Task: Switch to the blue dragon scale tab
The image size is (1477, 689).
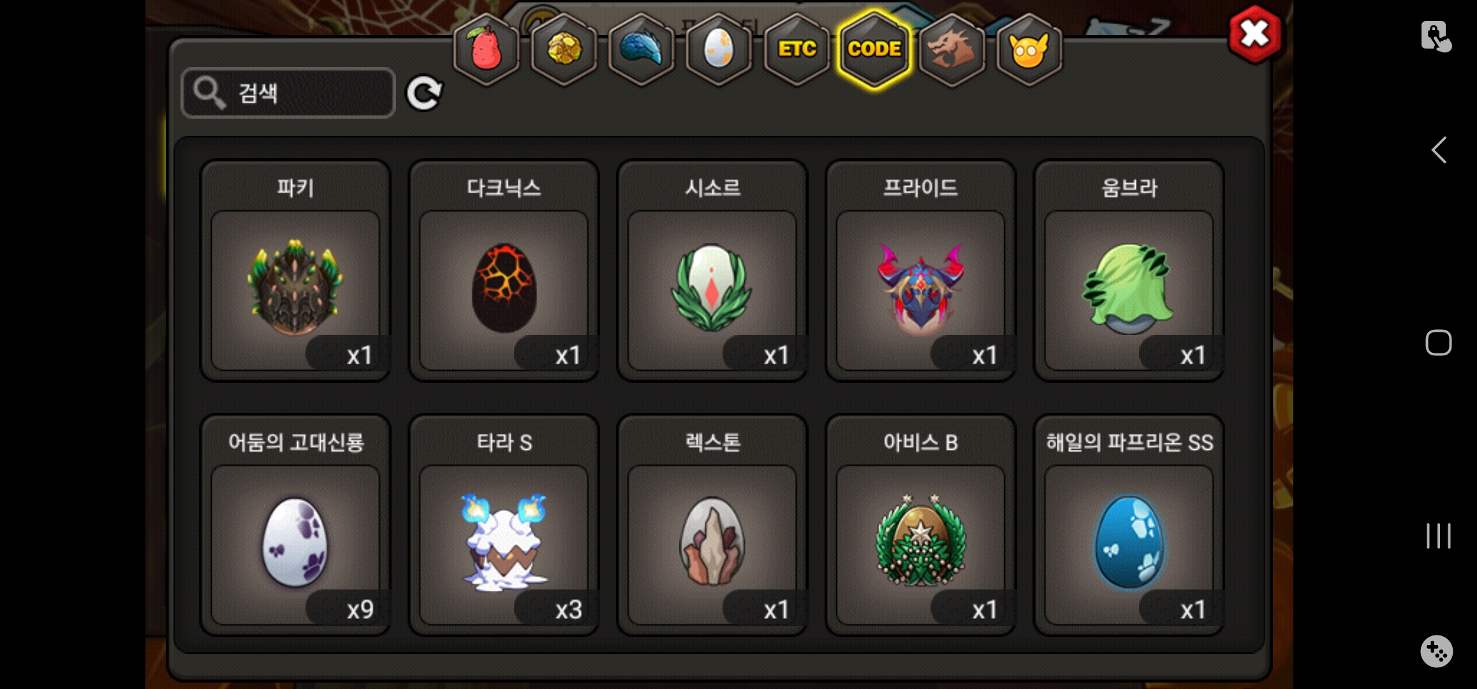Action: click(642, 50)
